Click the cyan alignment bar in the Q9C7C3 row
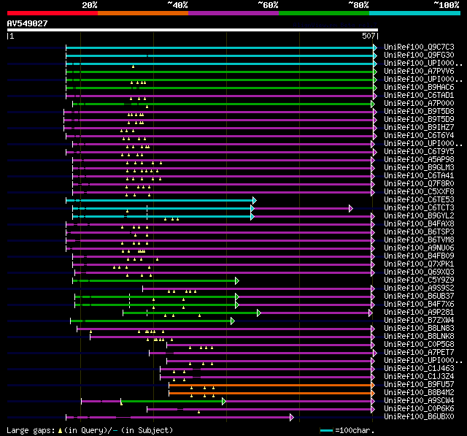The width and height of the screenshot is (467, 436). coord(220,47)
